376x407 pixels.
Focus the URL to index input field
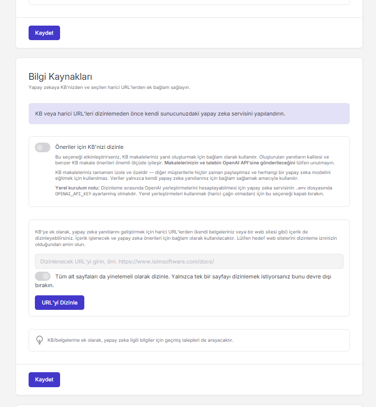(x=189, y=262)
